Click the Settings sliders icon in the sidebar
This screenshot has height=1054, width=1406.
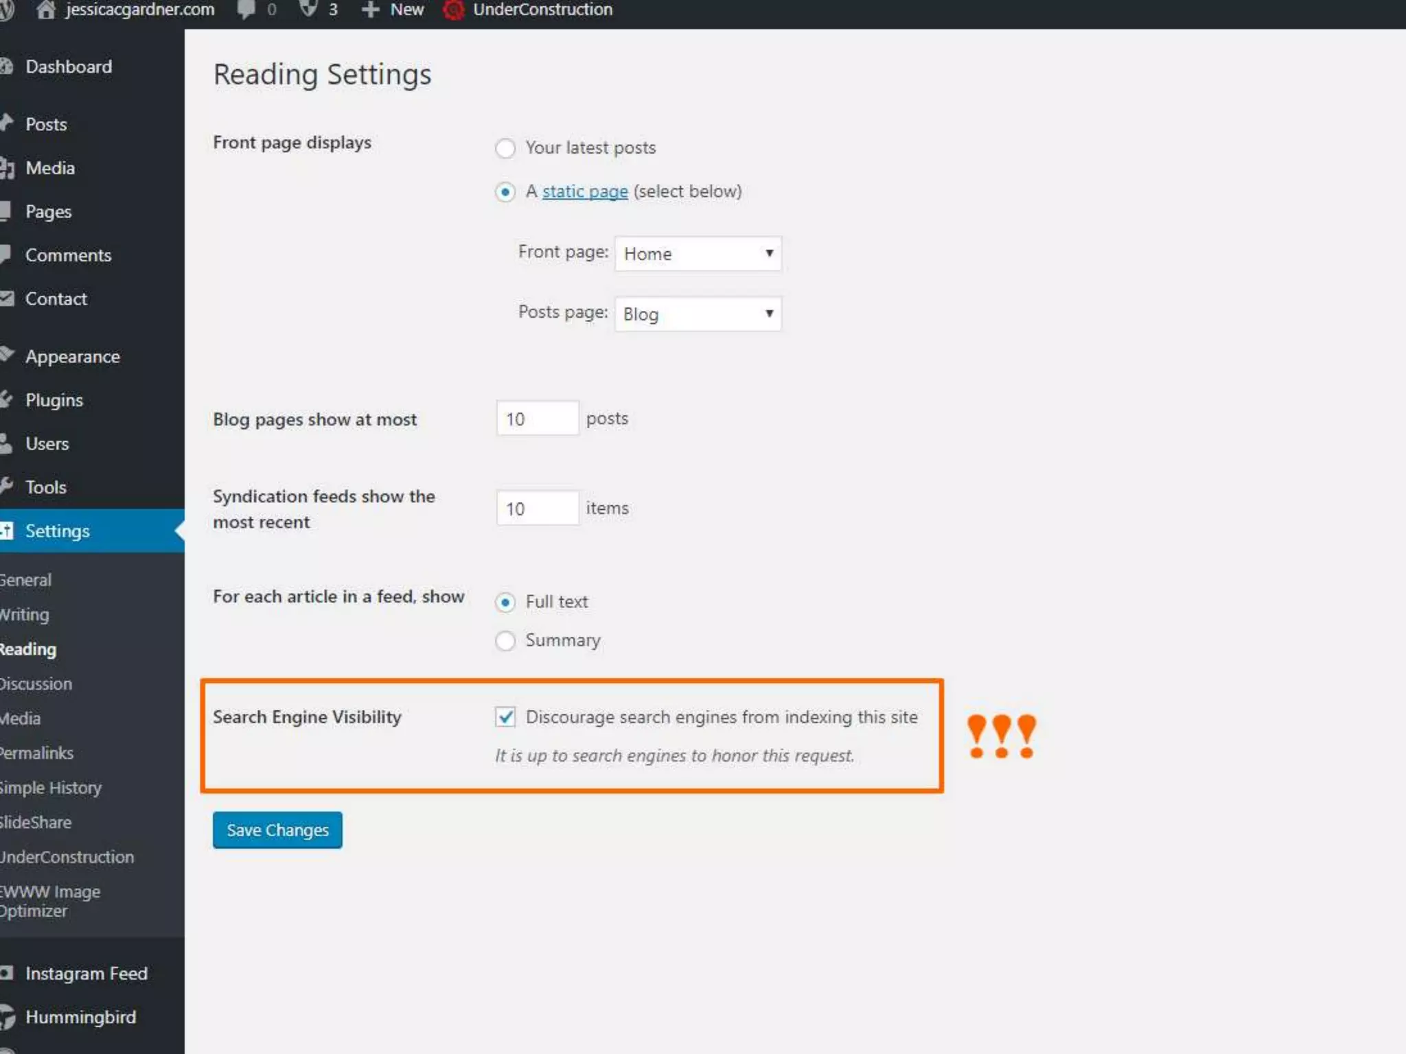tap(7, 530)
